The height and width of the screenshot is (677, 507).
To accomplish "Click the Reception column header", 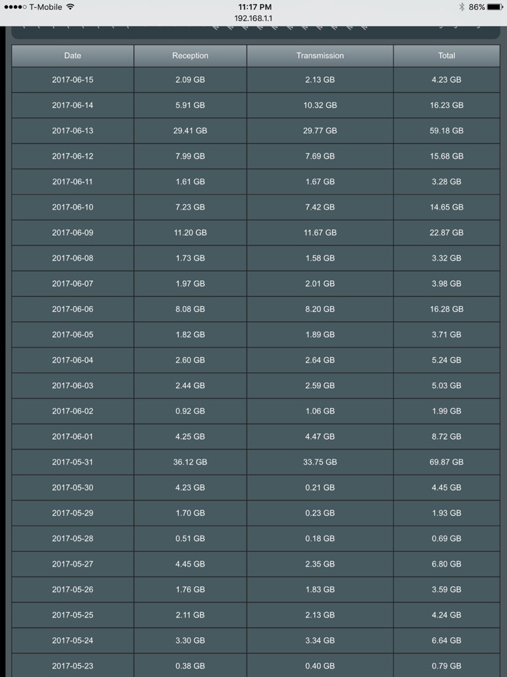I will click(x=190, y=56).
